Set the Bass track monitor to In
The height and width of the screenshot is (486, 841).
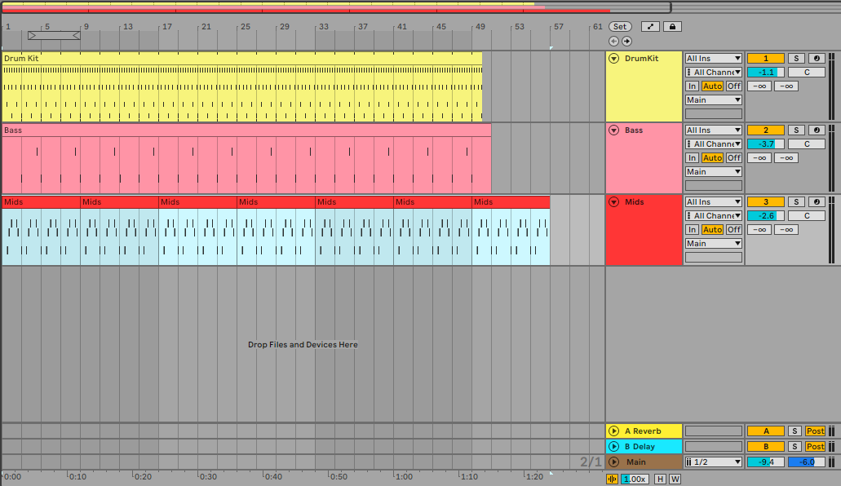tap(692, 158)
